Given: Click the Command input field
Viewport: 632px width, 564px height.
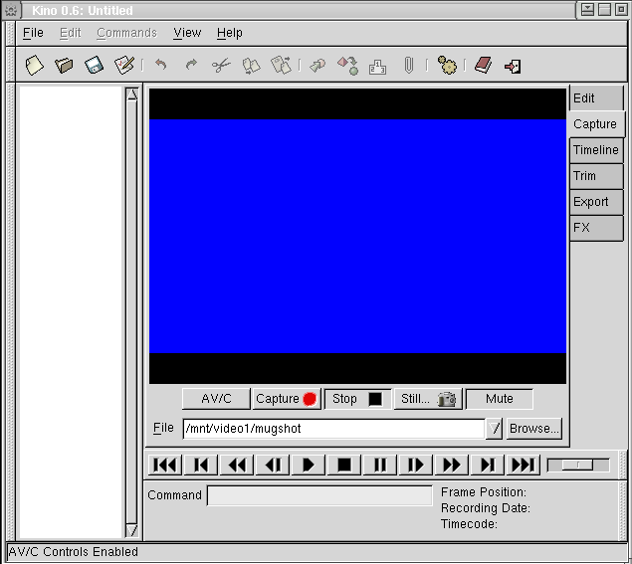Looking at the screenshot, I should click(x=319, y=495).
